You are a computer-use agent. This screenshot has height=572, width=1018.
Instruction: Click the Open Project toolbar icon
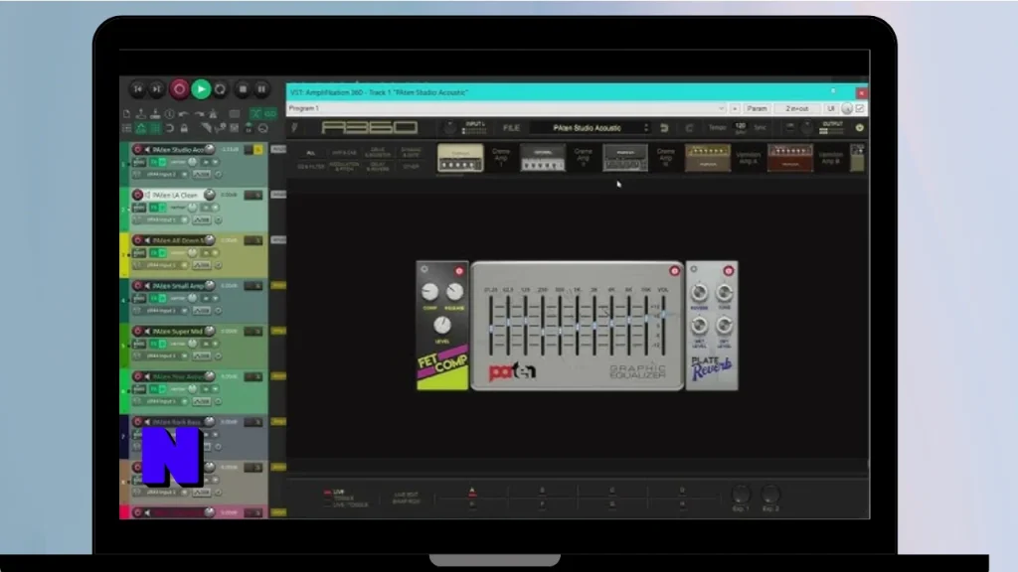(141, 114)
